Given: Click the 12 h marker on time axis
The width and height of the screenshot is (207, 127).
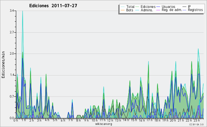Looking at the screenshot, I should click(110, 120).
